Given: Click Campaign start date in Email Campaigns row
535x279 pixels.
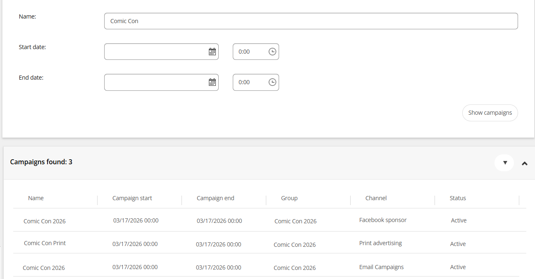Looking at the screenshot, I should click(135, 267).
